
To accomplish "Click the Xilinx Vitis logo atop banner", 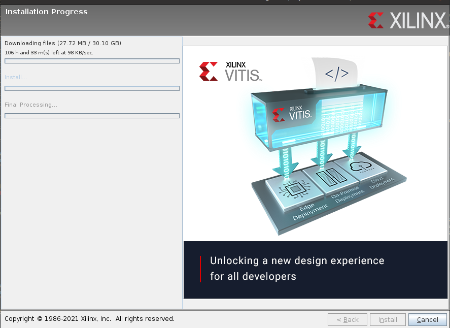I will 231,72.
